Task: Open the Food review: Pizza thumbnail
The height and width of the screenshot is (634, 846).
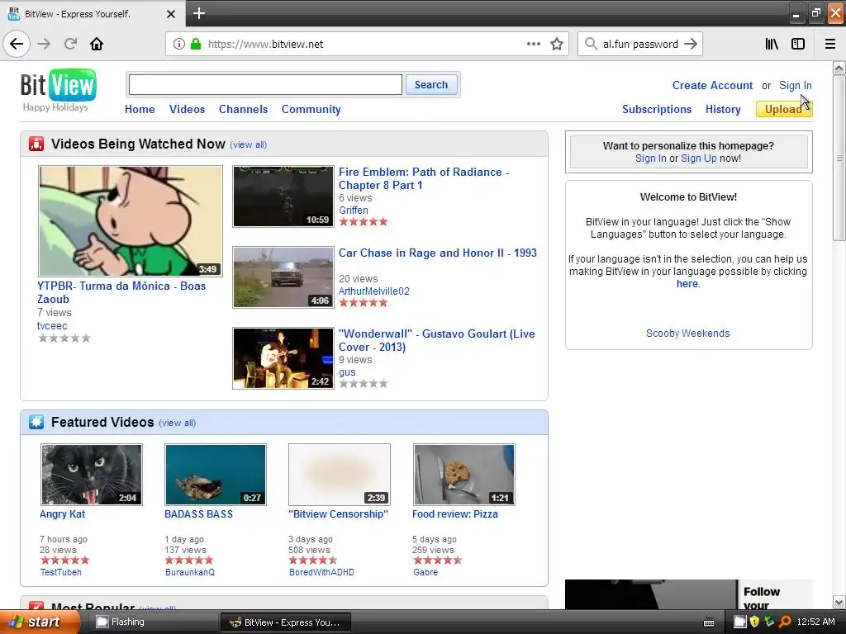Action: (x=464, y=475)
